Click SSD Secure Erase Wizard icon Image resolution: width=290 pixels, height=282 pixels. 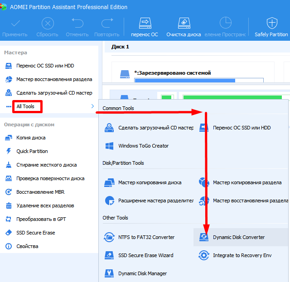(109, 255)
